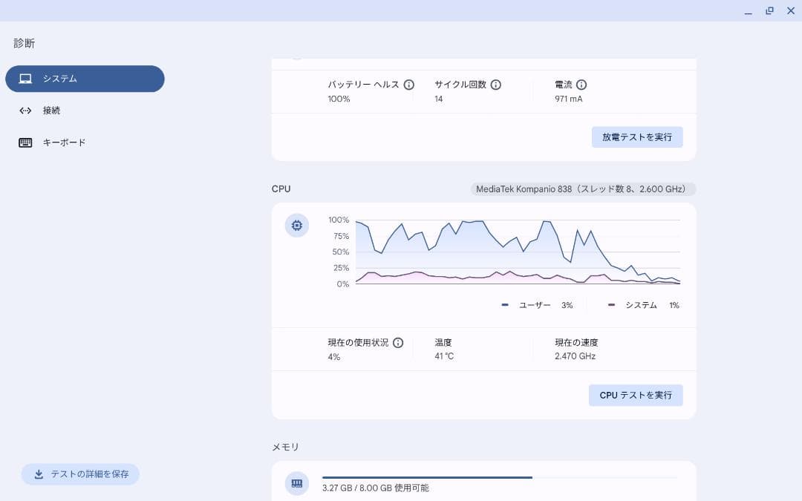The height and width of the screenshot is (501, 802).
Task: Click the メモリ section heading
Action: 285,448
